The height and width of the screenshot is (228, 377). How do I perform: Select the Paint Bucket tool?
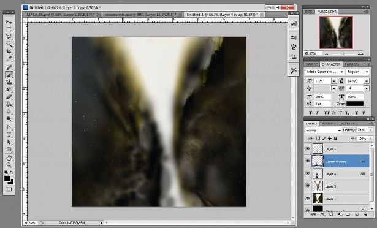[x=9, y=104]
